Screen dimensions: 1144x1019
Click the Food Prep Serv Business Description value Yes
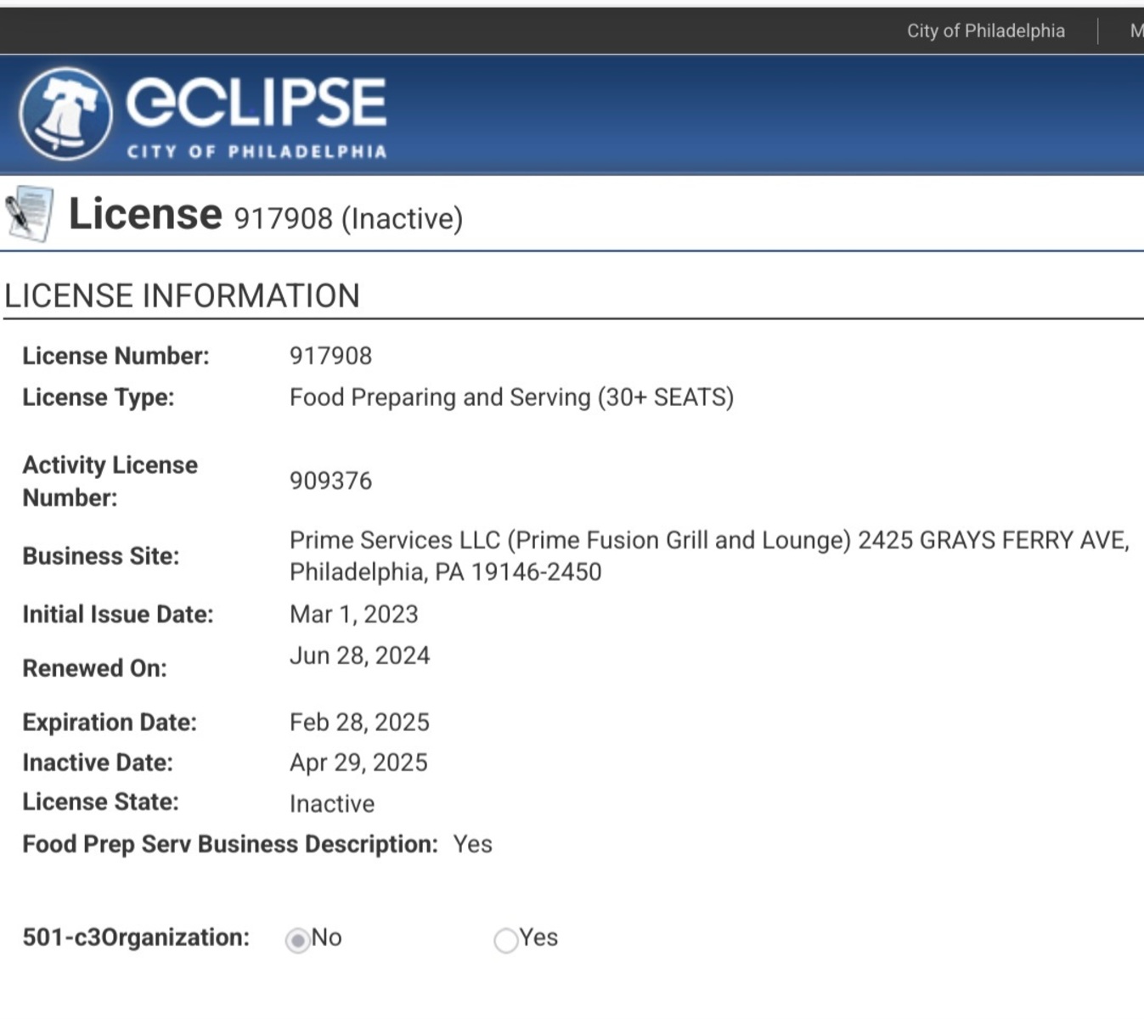pos(472,844)
